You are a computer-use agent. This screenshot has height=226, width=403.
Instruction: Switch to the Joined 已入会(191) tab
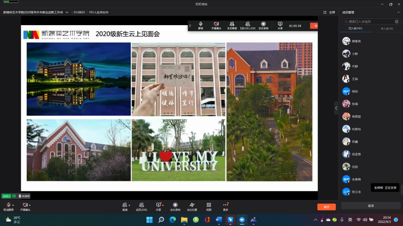(x=355, y=29)
